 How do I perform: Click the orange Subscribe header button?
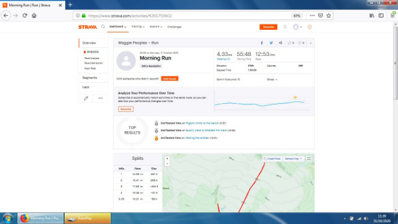[x=268, y=27]
